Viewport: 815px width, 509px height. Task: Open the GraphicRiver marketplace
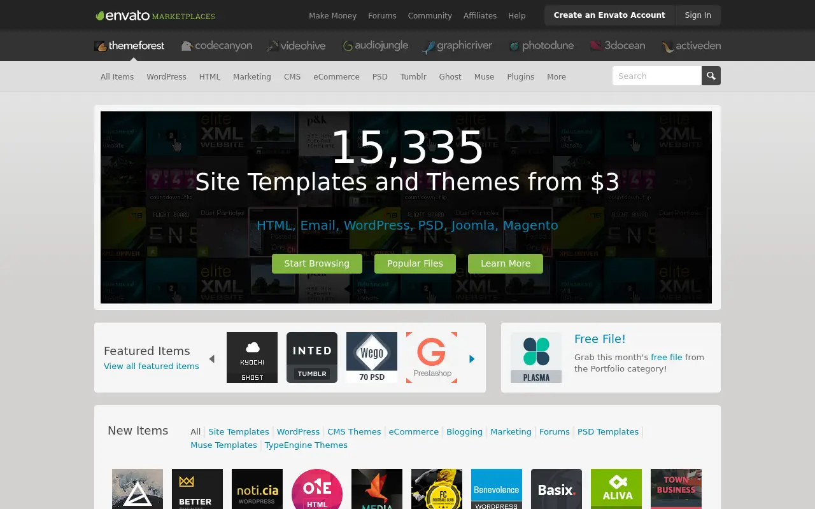[x=457, y=46]
